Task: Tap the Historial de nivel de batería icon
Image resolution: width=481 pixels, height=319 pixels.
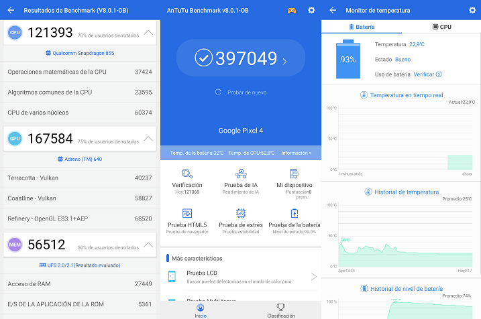Action: pos(364,289)
